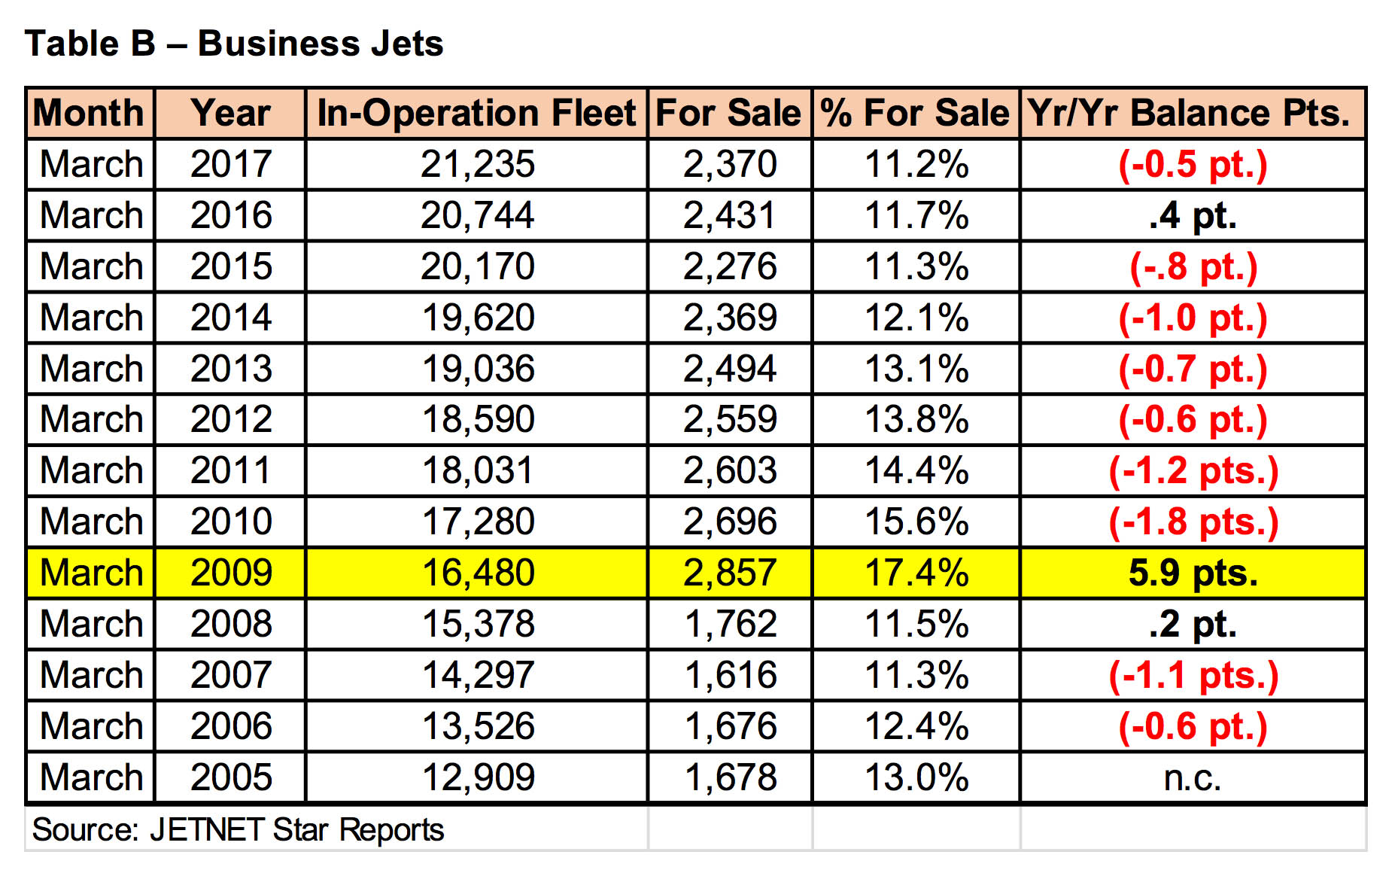Click the % For Sale header
This screenshot has width=1398, height=879.
tap(916, 113)
